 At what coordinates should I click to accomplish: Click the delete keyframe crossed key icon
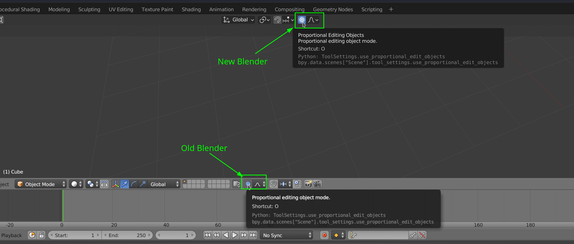tap(422, 235)
